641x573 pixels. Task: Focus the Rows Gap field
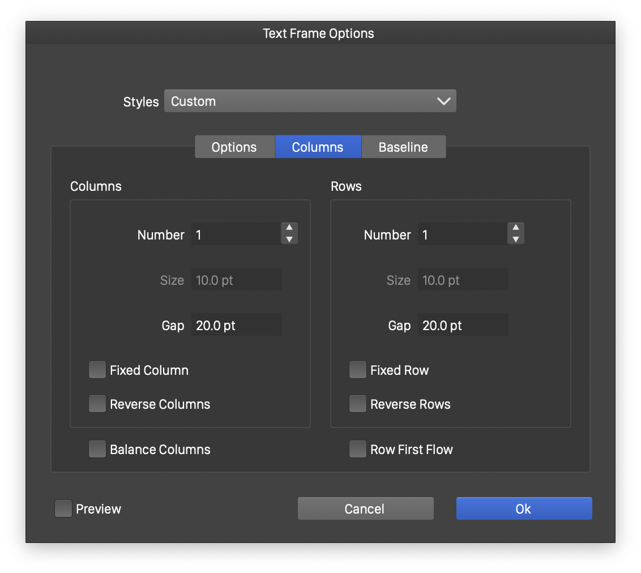click(x=463, y=325)
